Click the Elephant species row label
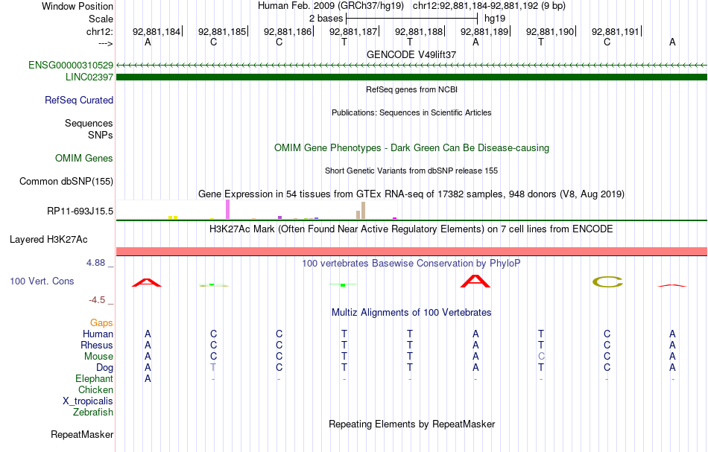The width and height of the screenshot is (708, 452). tap(94, 378)
